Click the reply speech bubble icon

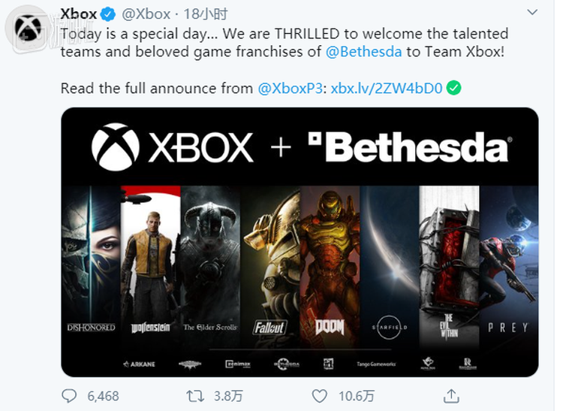pos(70,395)
